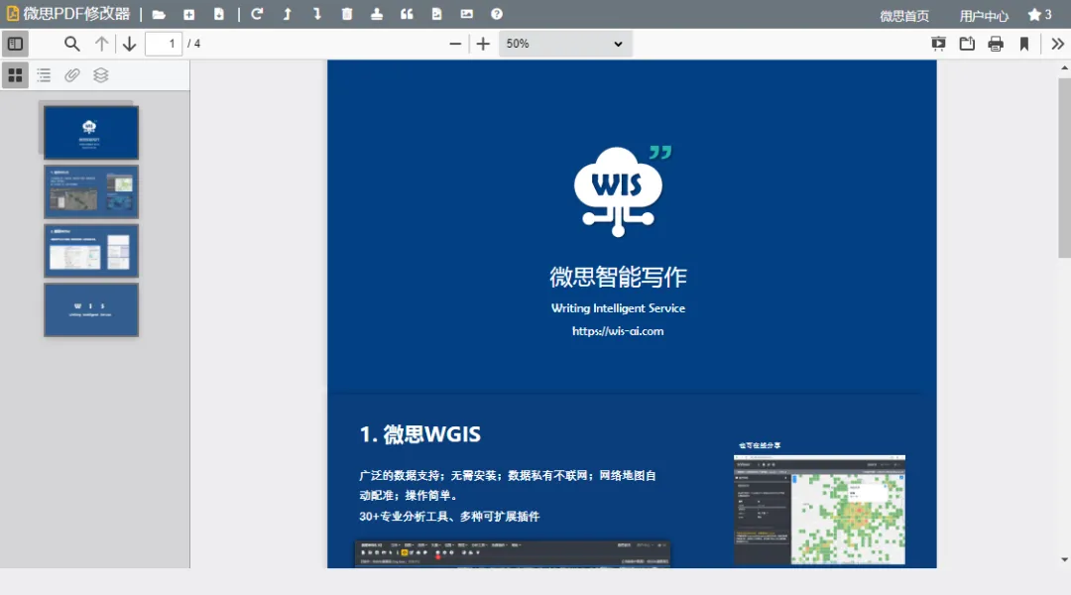This screenshot has width=1071, height=595.
Task: Show attachments paperclip view
Action: click(x=71, y=75)
